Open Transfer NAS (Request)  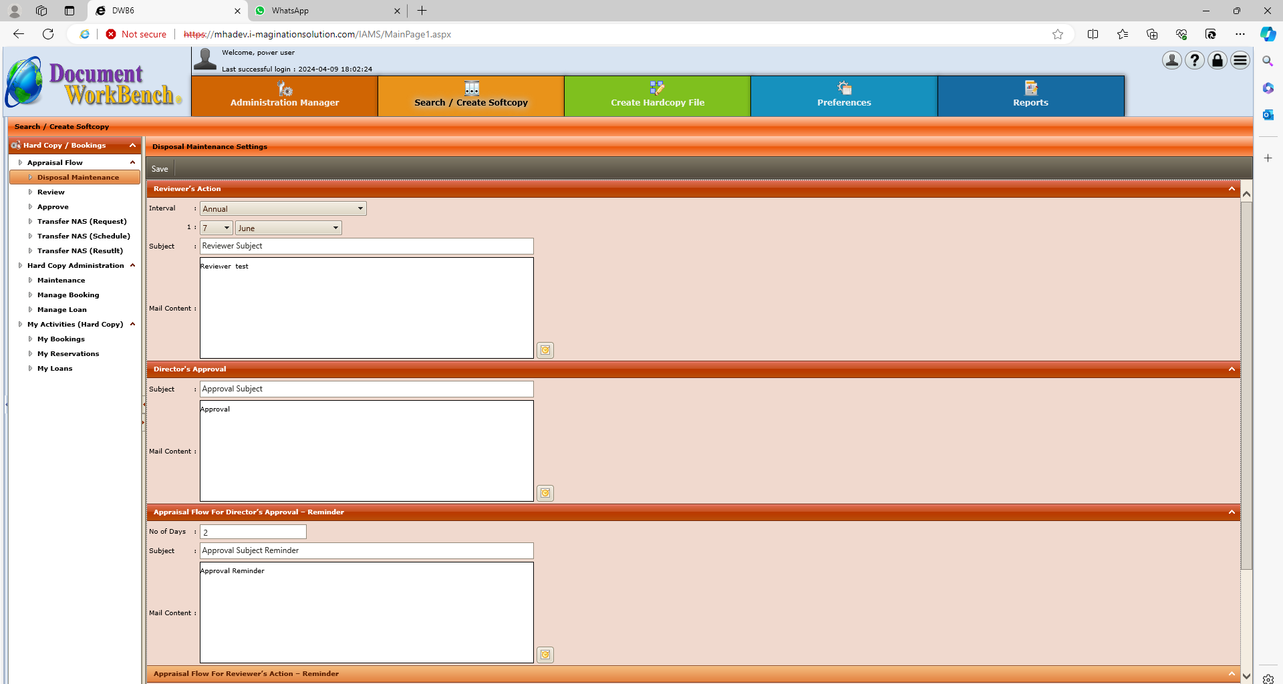click(x=82, y=221)
